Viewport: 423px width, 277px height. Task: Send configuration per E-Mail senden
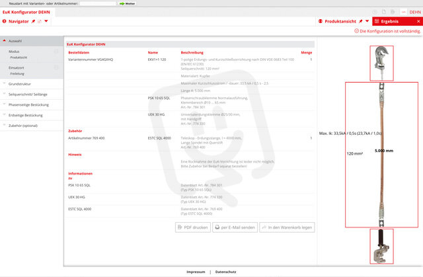[235, 227]
